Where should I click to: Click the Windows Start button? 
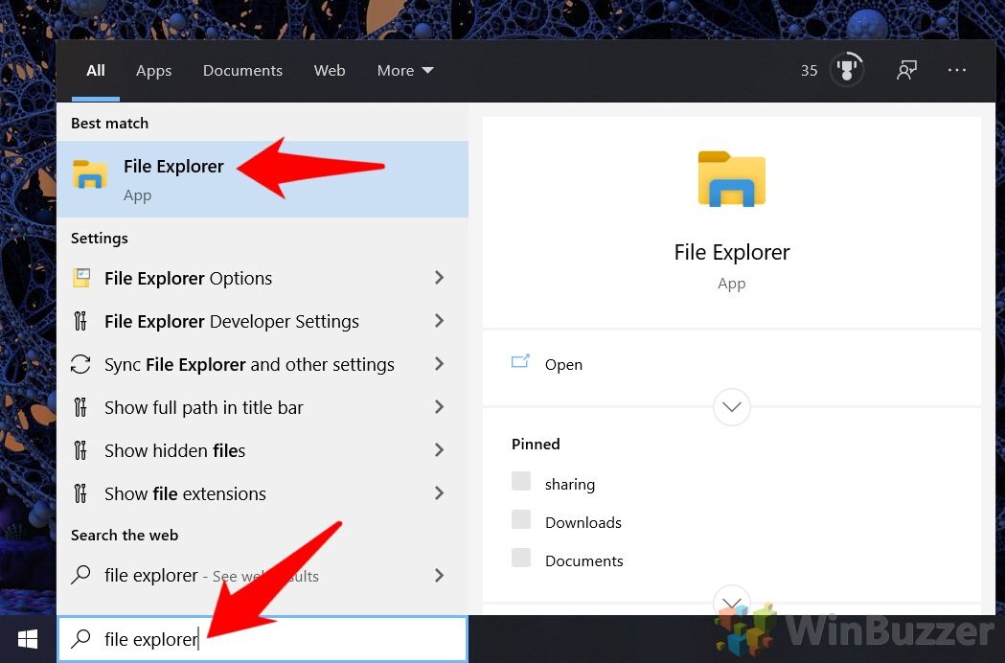pyautogui.click(x=28, y=639)
